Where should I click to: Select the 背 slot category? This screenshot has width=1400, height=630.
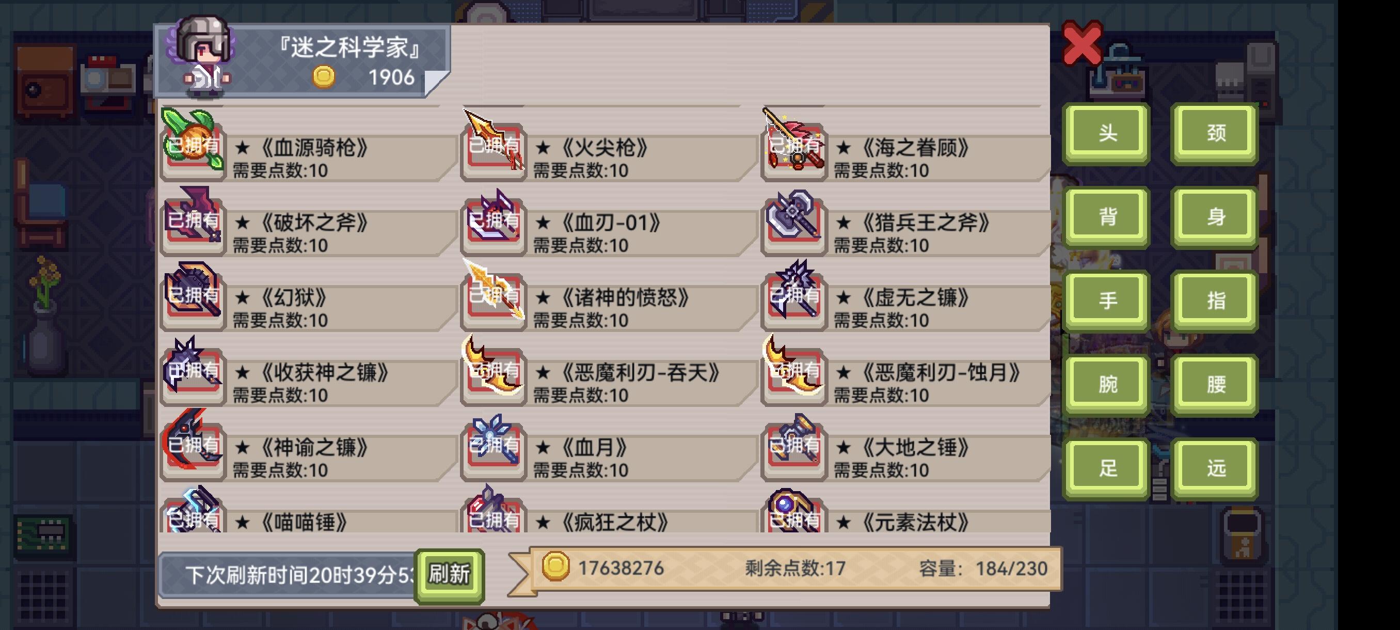click(1107, 217)
